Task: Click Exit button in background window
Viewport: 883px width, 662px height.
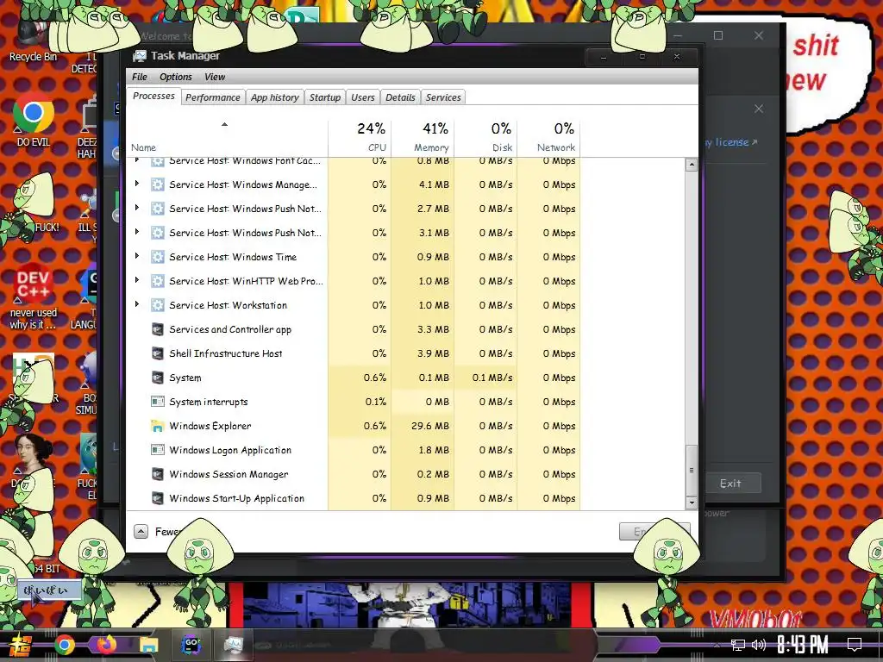Action: (x=731, y=484)
